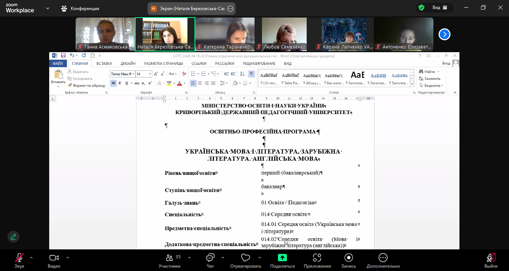Undo the last action in Word
This screenshot has height=271, width=509.
[72, 56]
